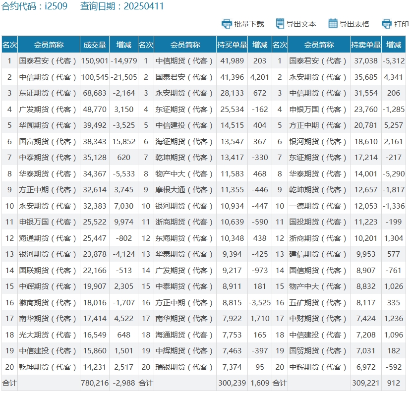
Task: Click 一德期货（代客） member name
Action: (318, 206)
